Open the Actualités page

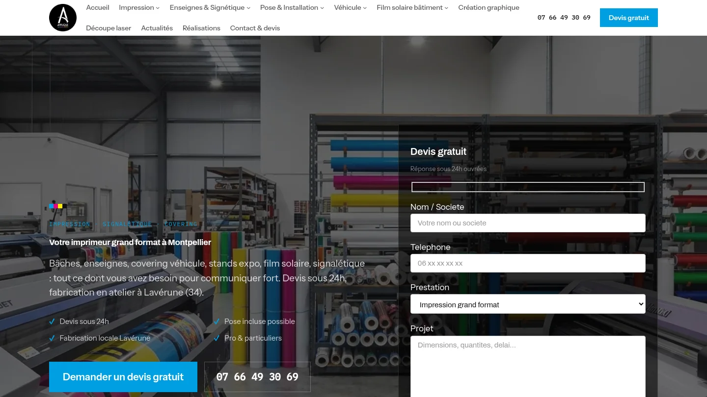click(157, 28)
